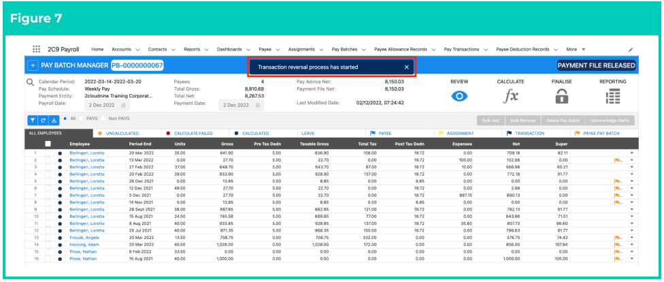Click the Delete Pay Batch button
664x282 pixels.
(563, 121)
